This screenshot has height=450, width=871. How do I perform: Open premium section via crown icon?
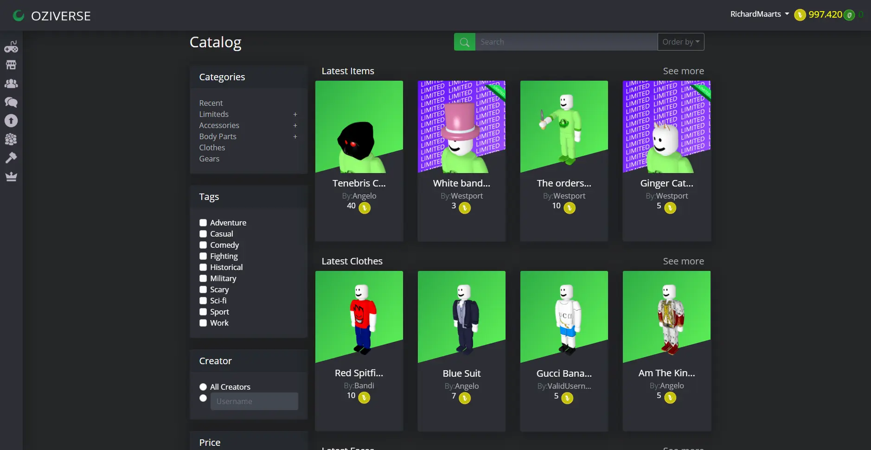pos(11,176)
